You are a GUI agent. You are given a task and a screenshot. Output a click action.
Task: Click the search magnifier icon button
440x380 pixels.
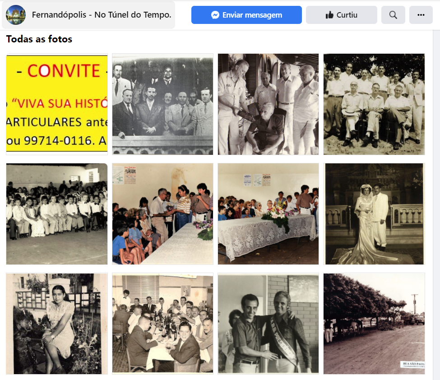(x=393, y=15)
